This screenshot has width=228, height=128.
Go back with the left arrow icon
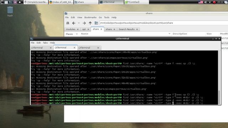(74, 23)
